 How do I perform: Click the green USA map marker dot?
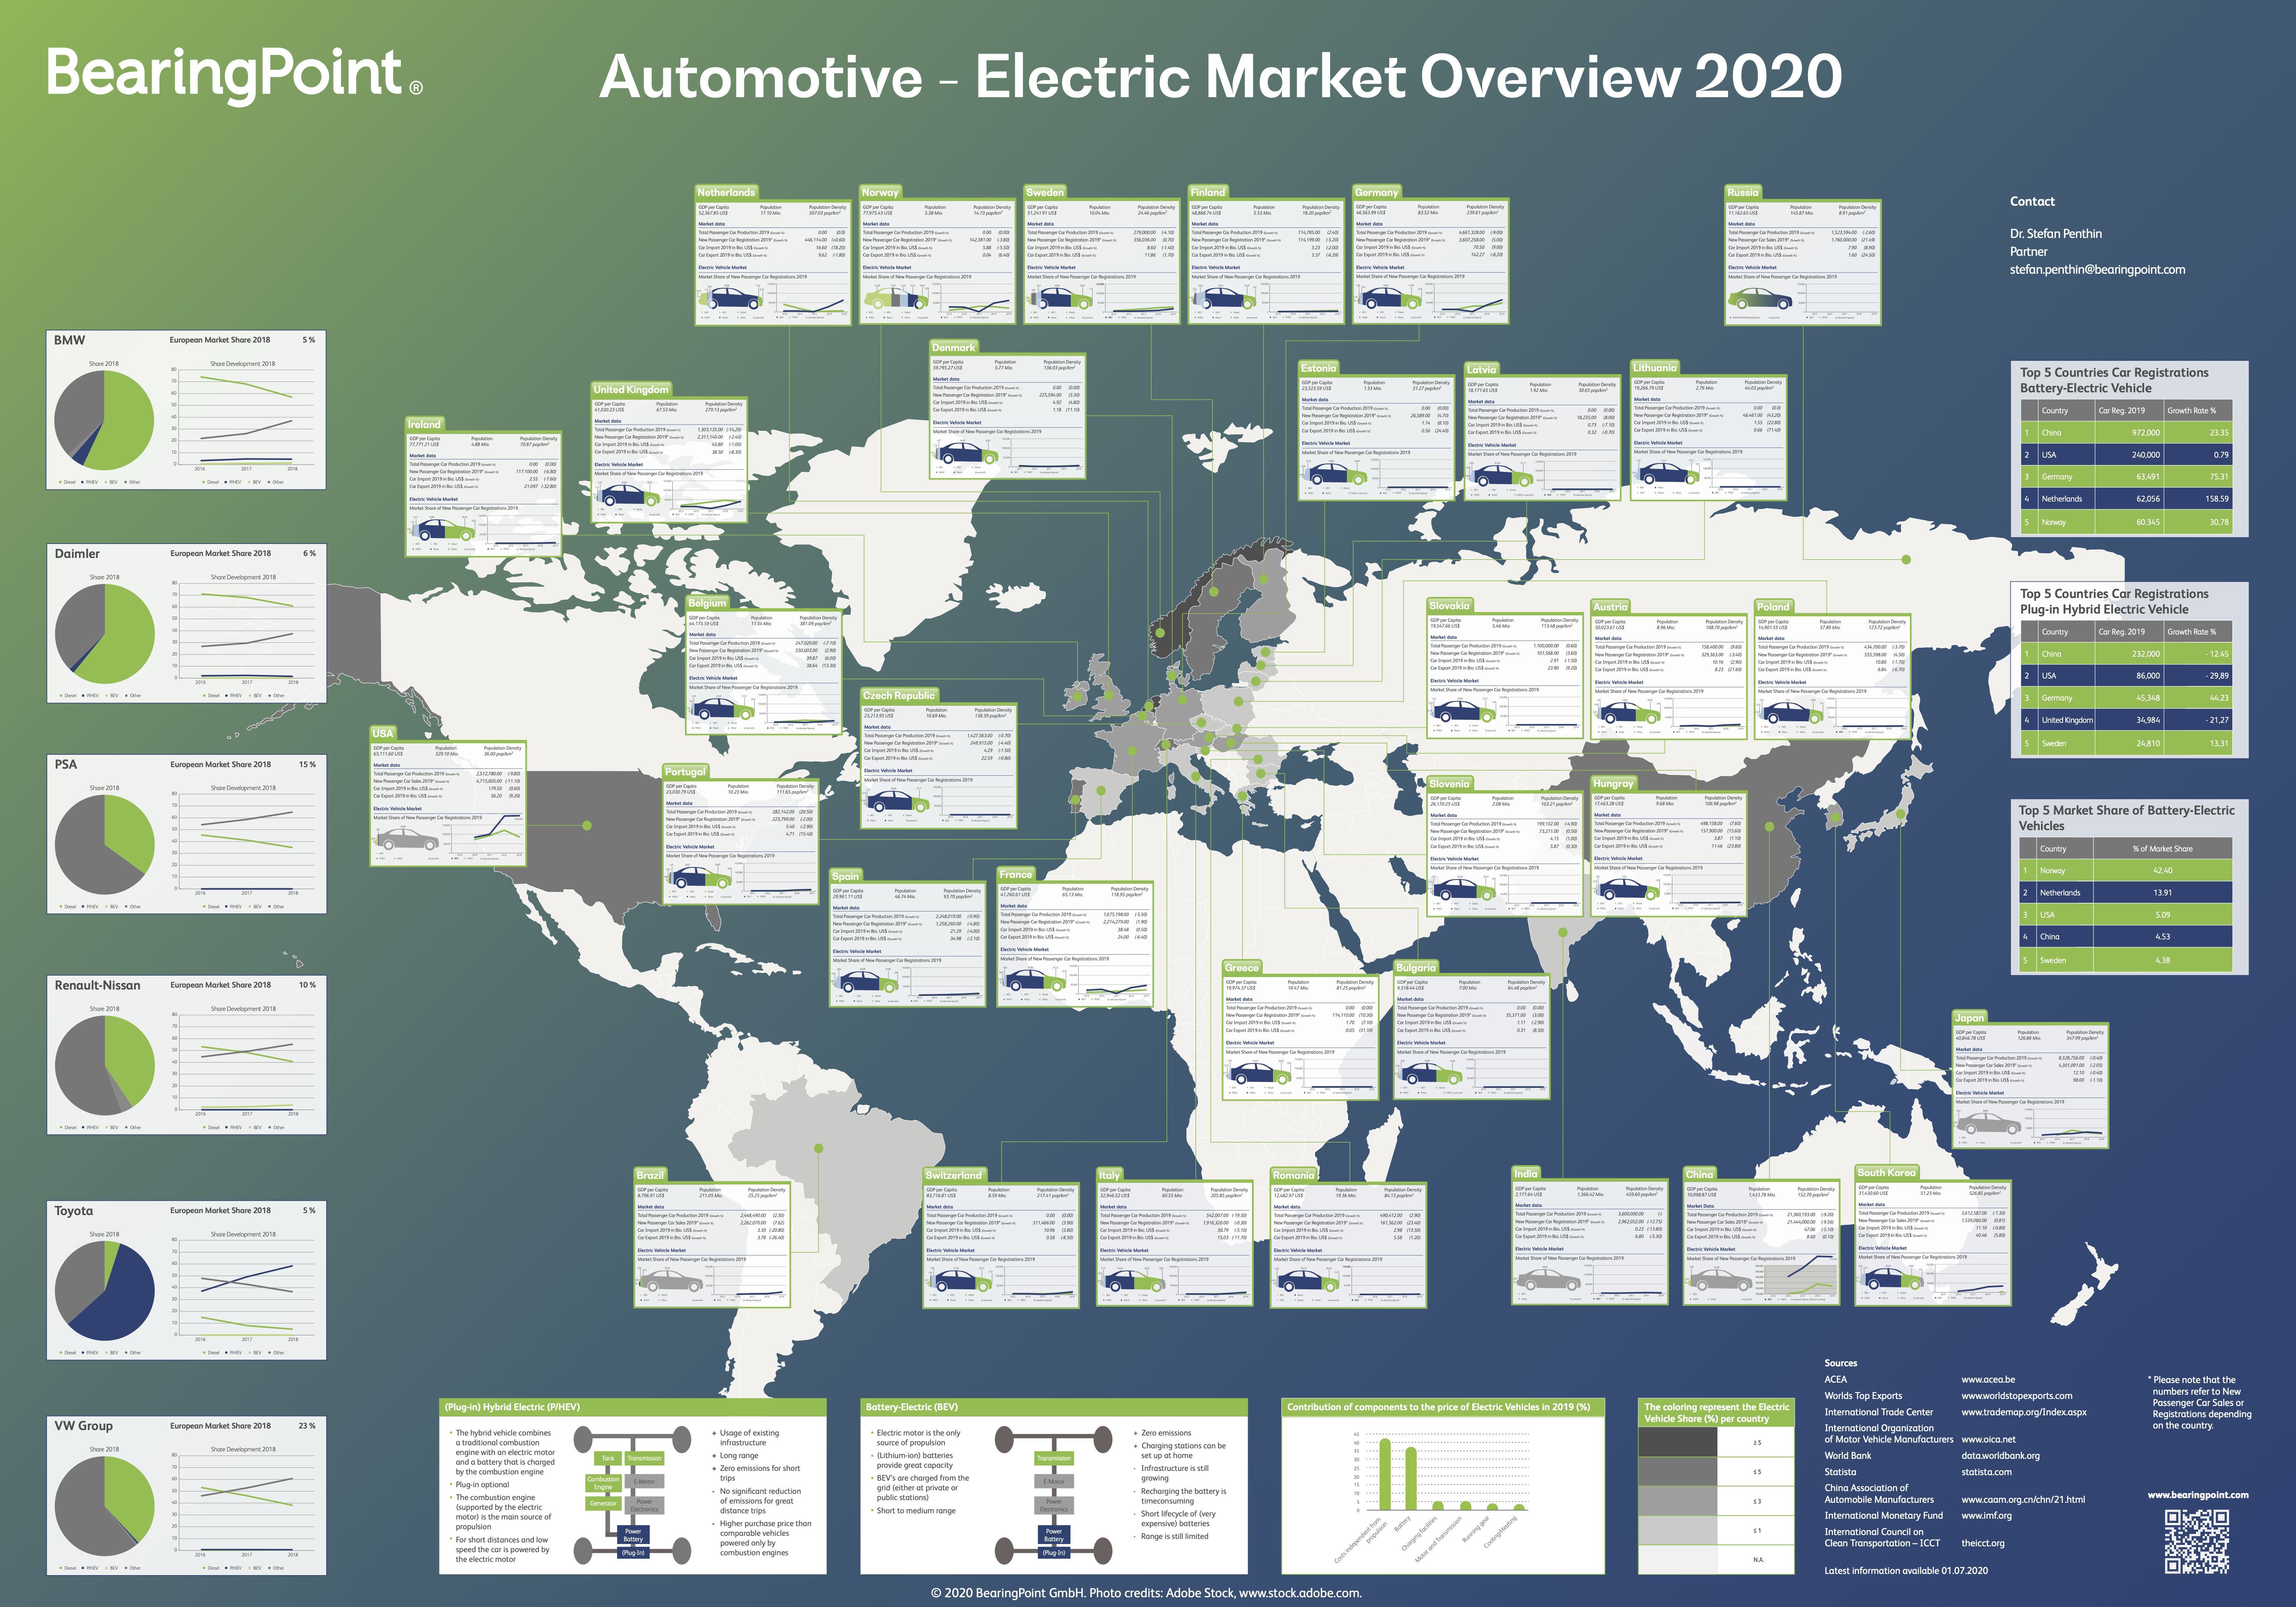pyautogui.click(x=587, y=825)
